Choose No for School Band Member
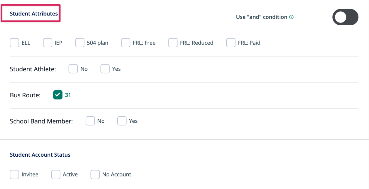The width and height of the screenshot is (369, 189). [90, 121]
